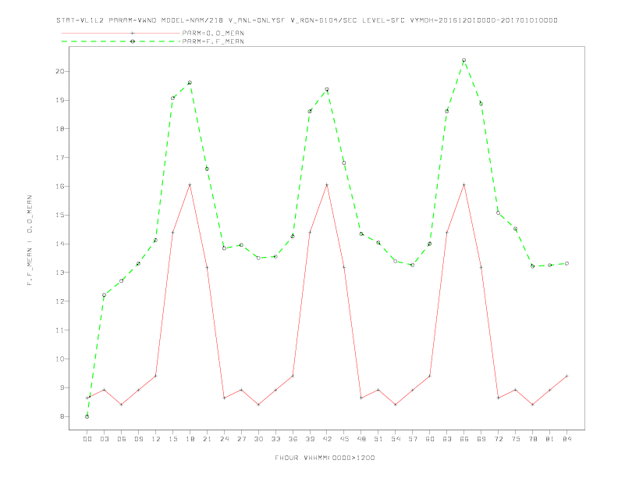
Task: Click y-axis tick label 8
Action: point(62,416)
